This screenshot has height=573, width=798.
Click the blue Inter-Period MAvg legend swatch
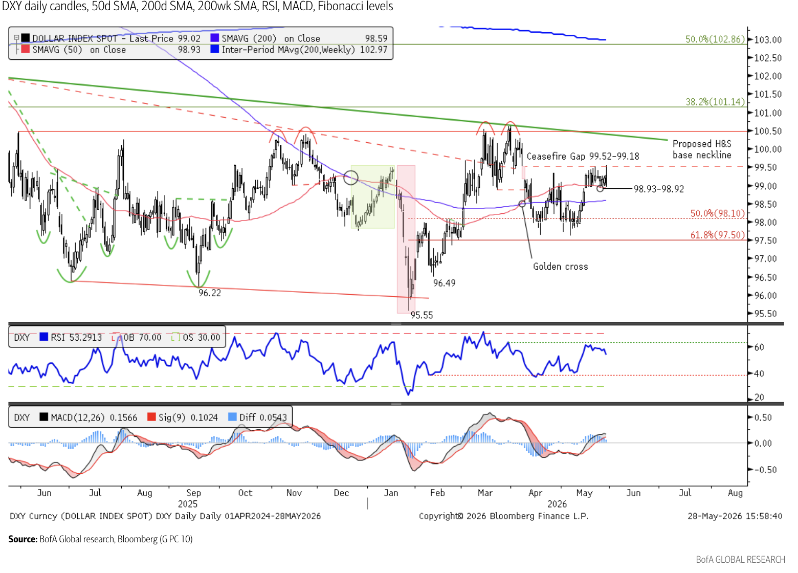(x=215, y=50)
